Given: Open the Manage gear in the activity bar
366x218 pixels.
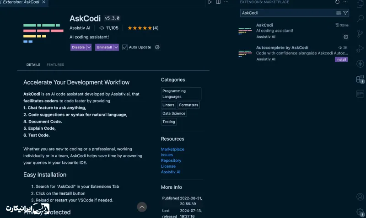Looking at the screenshot, I should [x=360, y=212].
